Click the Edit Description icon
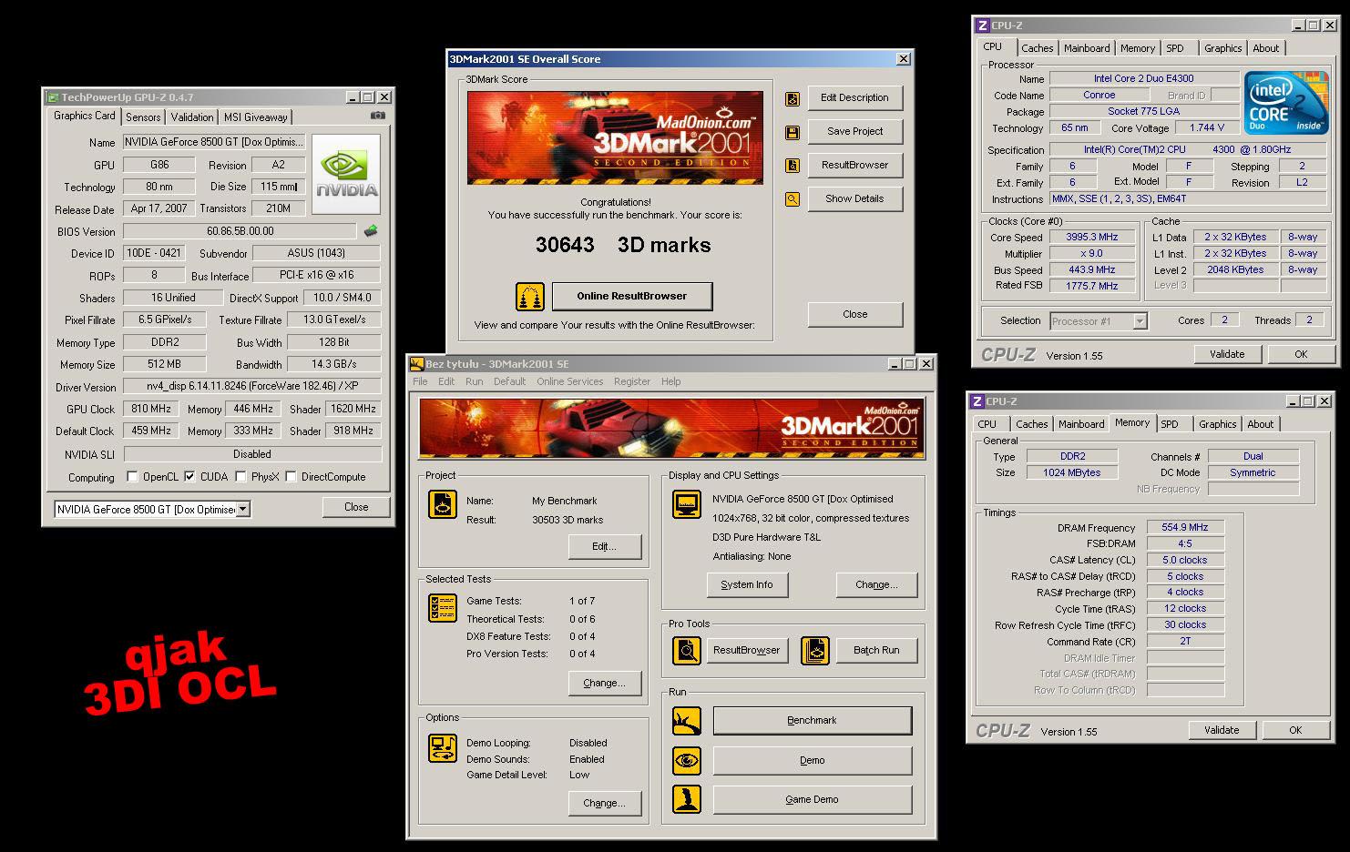 coord(793,98)
